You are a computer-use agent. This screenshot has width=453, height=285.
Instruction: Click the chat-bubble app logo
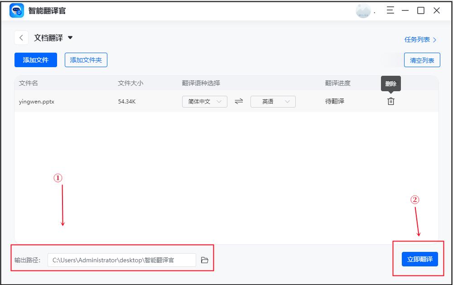pos(16,10)
